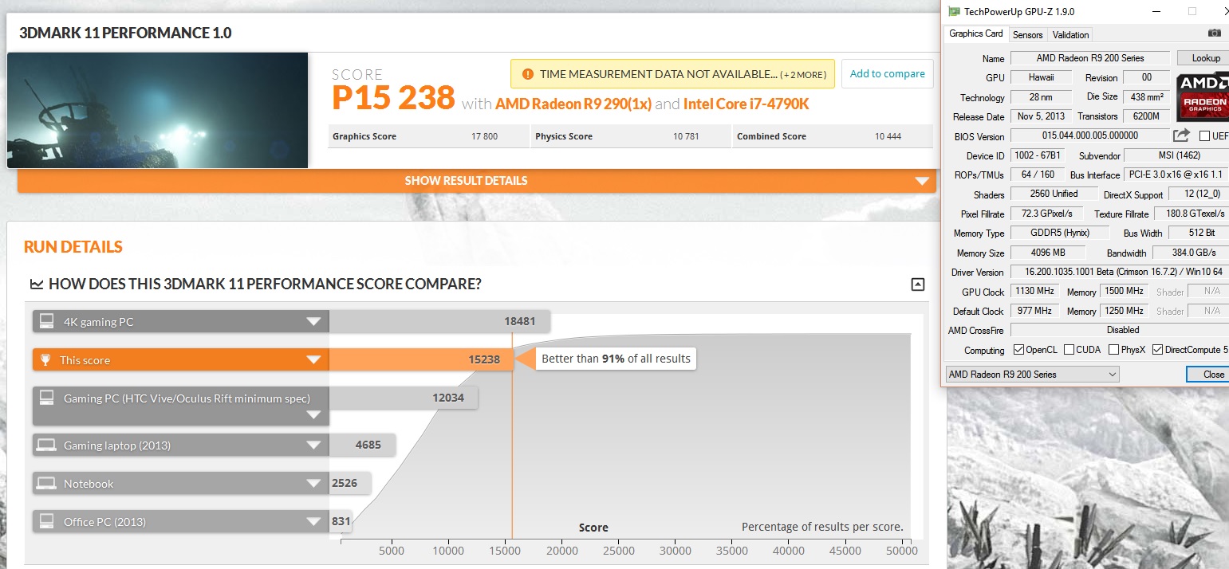Expand the Office PC (2013) row arrow
Viewport: 1229px width, 569px height.
click(x=313, y=522)
